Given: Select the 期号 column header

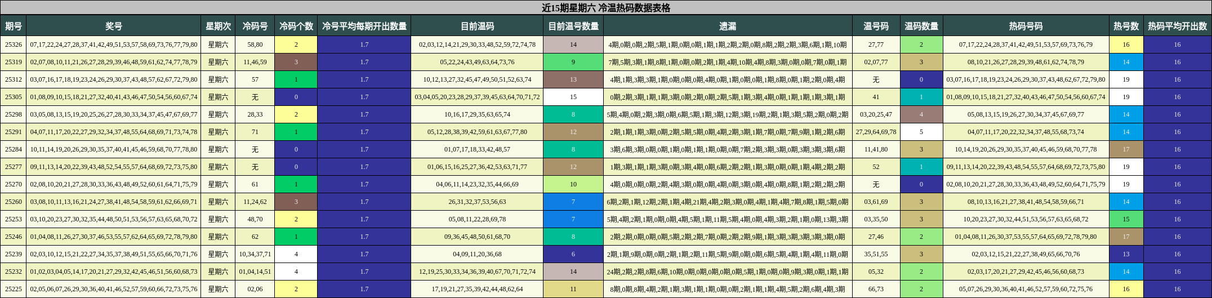Looking at the screenshot, I should [14, 26].
